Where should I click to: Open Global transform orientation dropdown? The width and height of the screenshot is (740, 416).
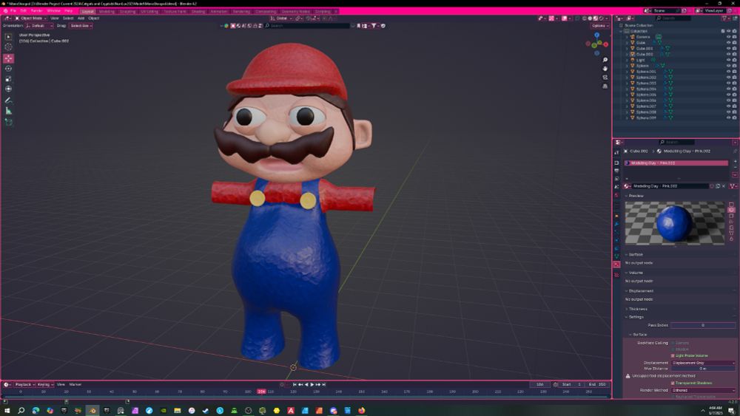point(281,18)
